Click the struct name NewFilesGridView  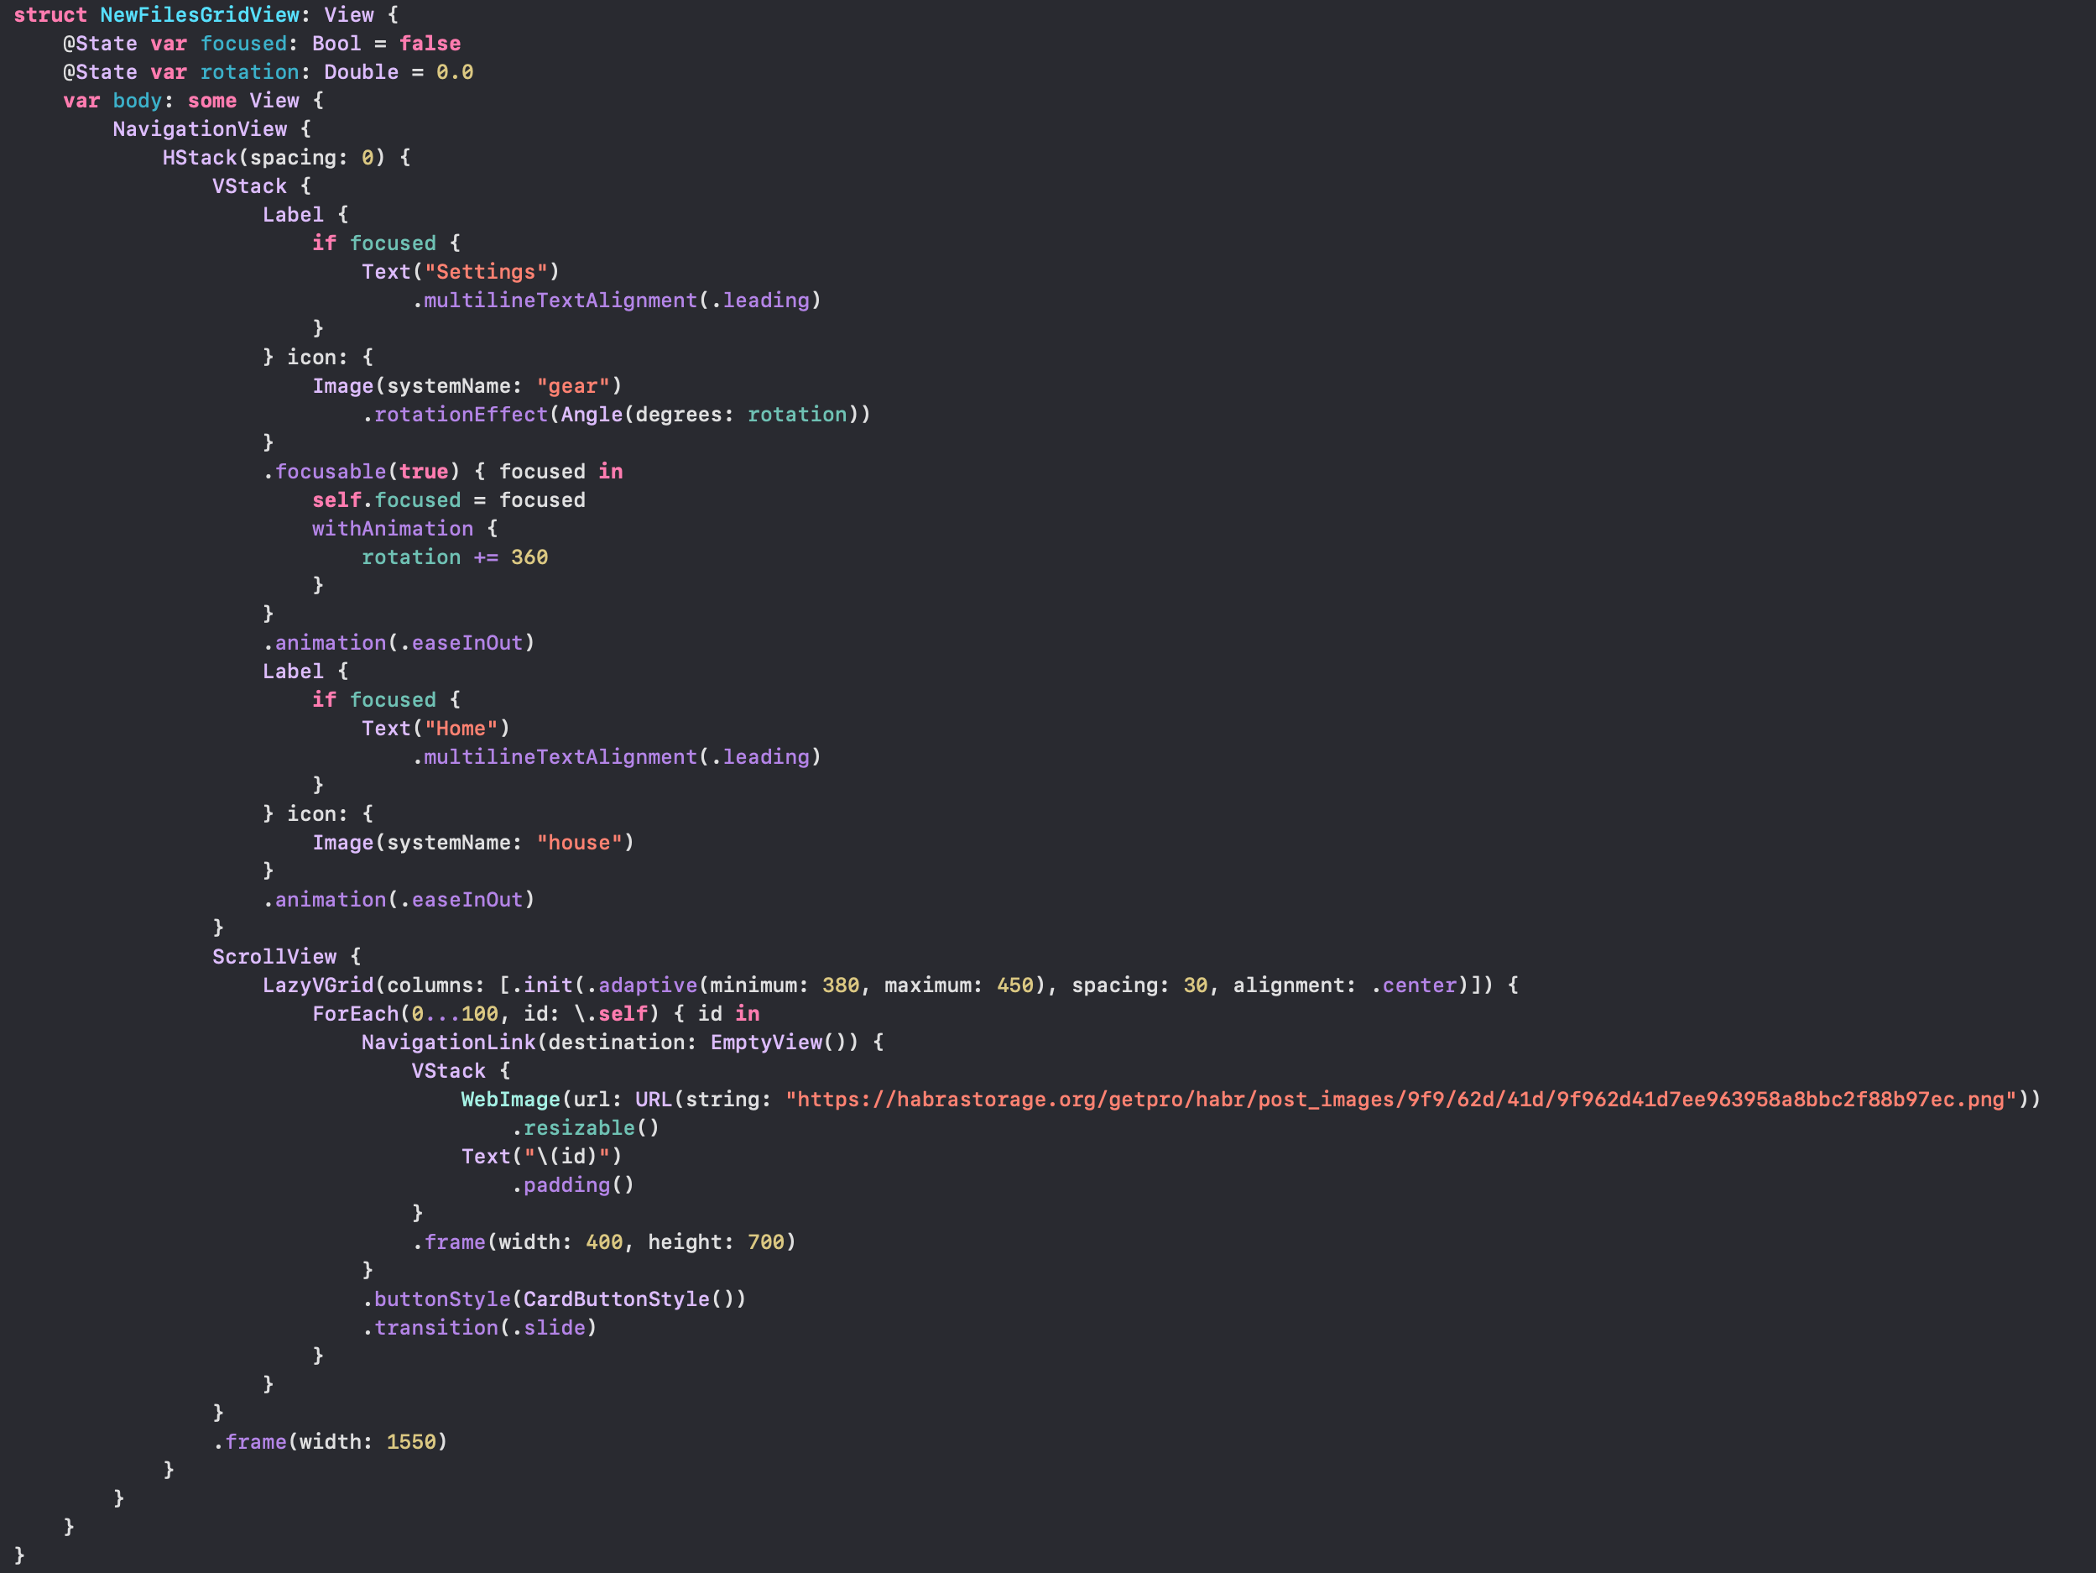pyautogui.click(x=200, y=15)
